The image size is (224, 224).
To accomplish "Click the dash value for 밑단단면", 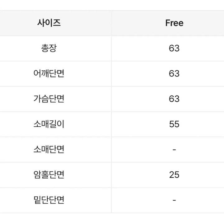I will pyautogui.click(x=174, y=200).
